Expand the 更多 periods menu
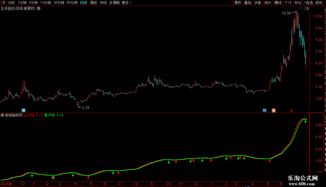Screen dimensions: 326x187 [127, 3]
